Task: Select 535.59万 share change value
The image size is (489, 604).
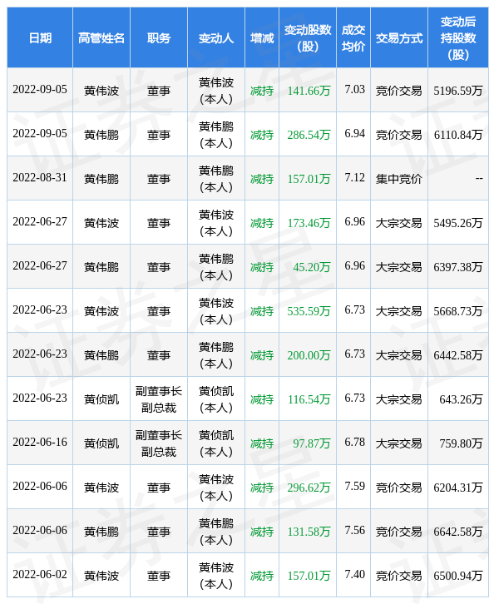Action: pos(309,311)
